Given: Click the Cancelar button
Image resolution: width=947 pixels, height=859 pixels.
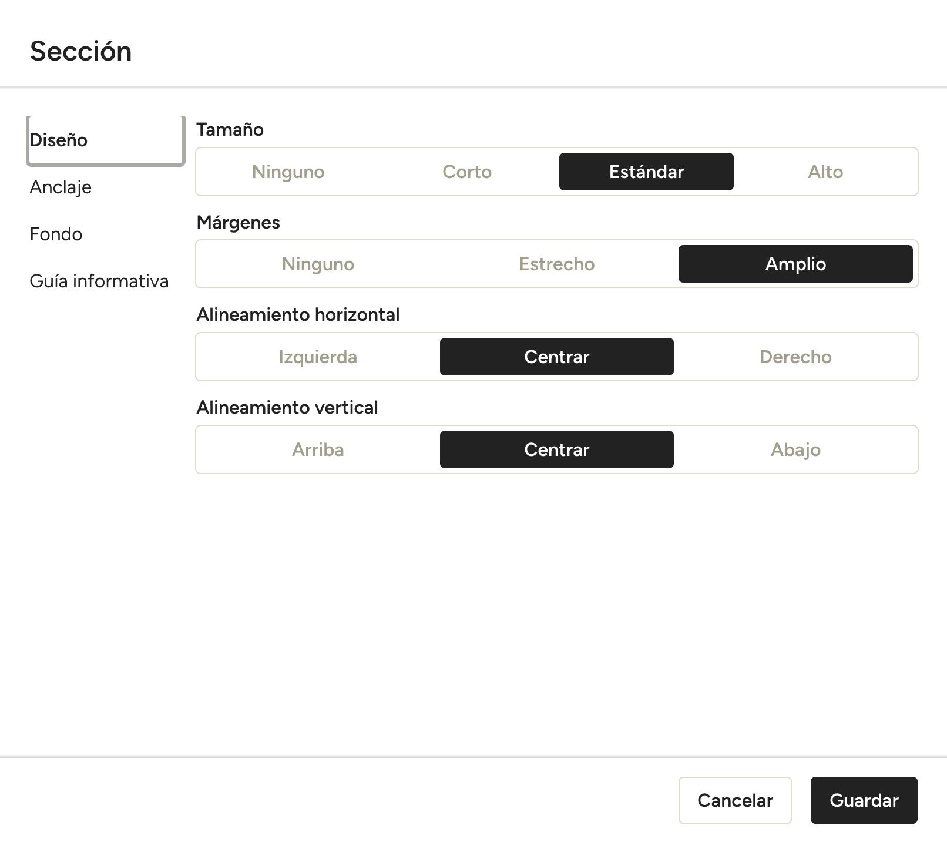Looking at the screenshot, I should [x=735, y=800].
